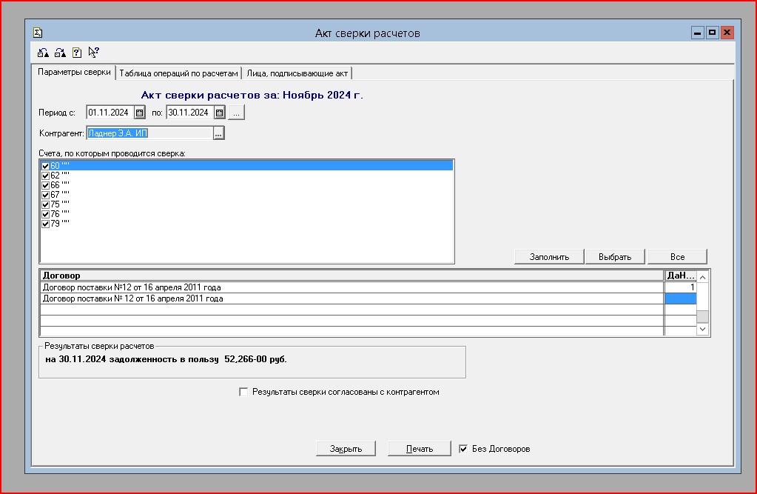Switch to 'Таблица операций по расчетам' tab
The width and height of the screenshot is (757, 494).
click(x=179, y=73)
